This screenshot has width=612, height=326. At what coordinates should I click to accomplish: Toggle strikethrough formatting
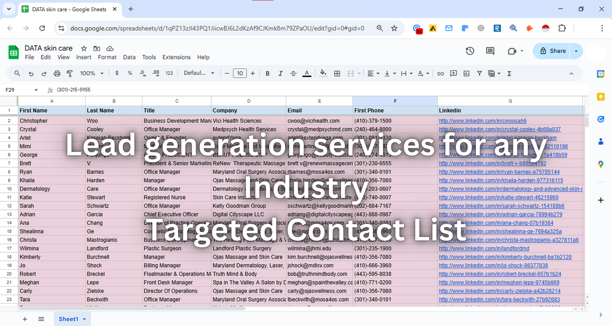coord(294,74)
